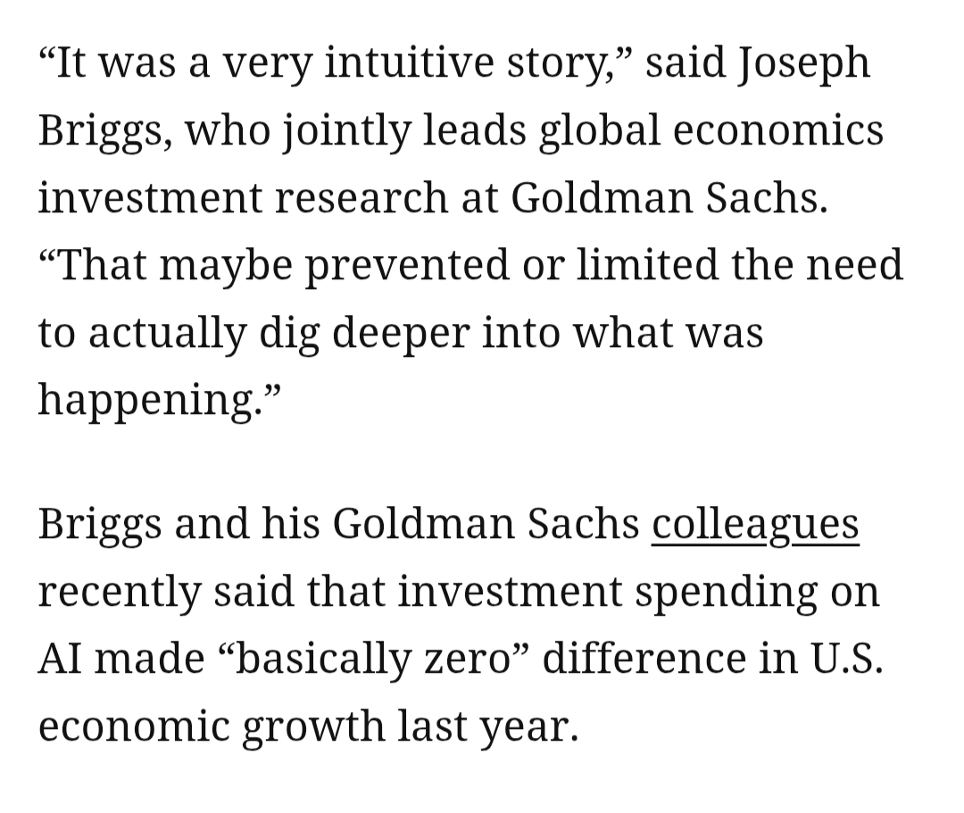This screenshot has height=813, width=964.
Task: Click the word "economics" in second line
Action: pos(777,132)
